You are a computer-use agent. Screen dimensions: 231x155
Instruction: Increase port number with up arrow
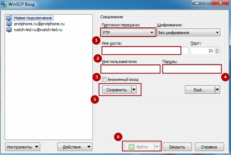[x=217, y=49]
